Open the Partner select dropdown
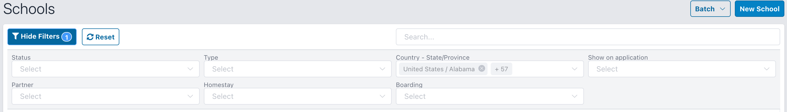This screenshot has height=112, width=787. 105,96
